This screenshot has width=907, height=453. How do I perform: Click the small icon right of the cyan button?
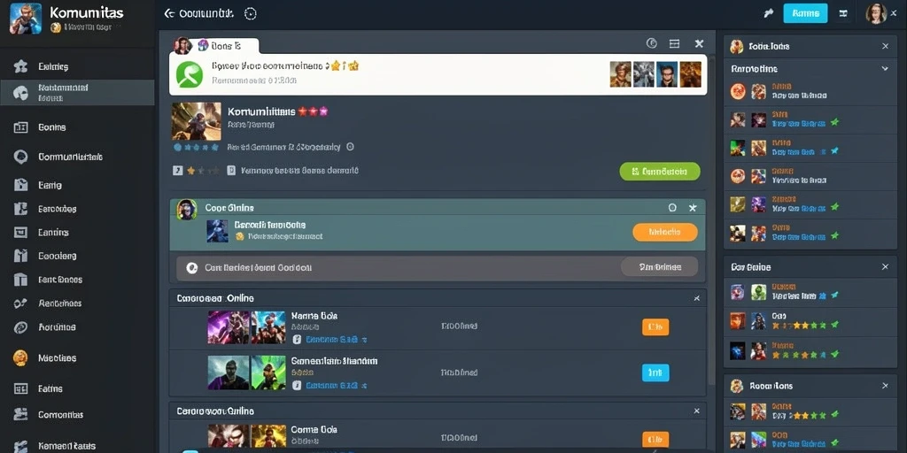click(843, 13)
